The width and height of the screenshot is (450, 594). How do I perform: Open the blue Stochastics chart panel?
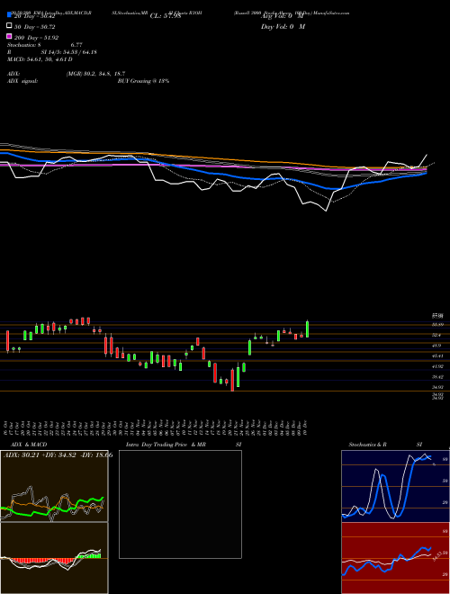tap(395, 486)
